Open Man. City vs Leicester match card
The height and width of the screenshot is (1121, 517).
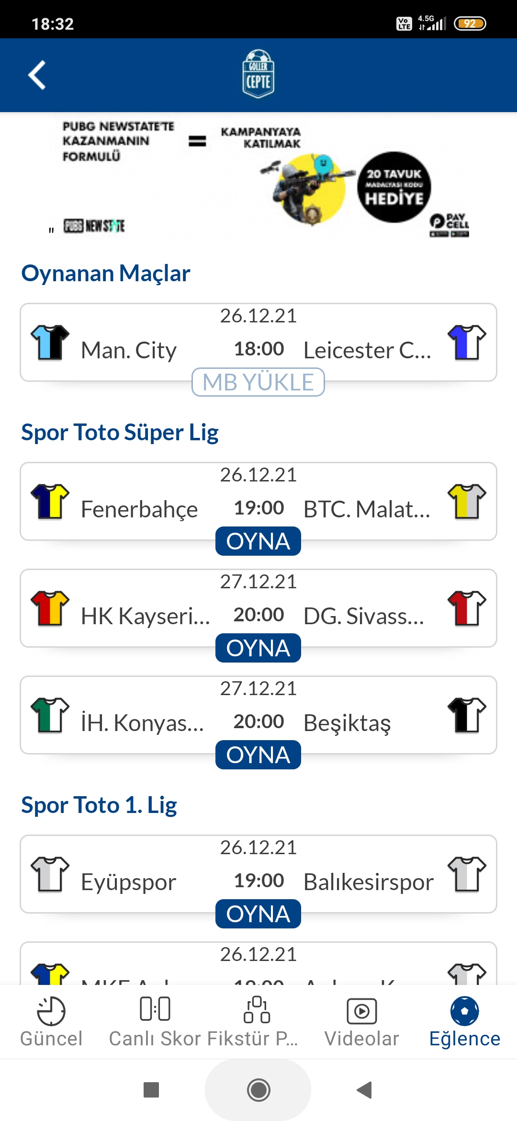click(258, 342)
